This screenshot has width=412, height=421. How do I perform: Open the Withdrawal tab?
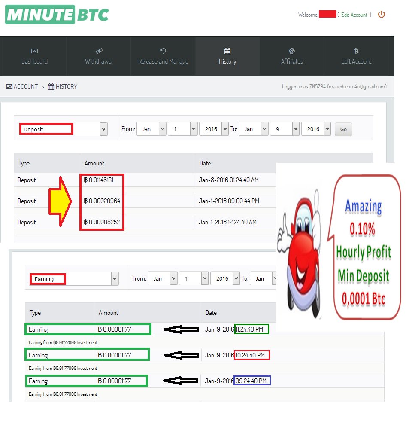tap(99, 56)
